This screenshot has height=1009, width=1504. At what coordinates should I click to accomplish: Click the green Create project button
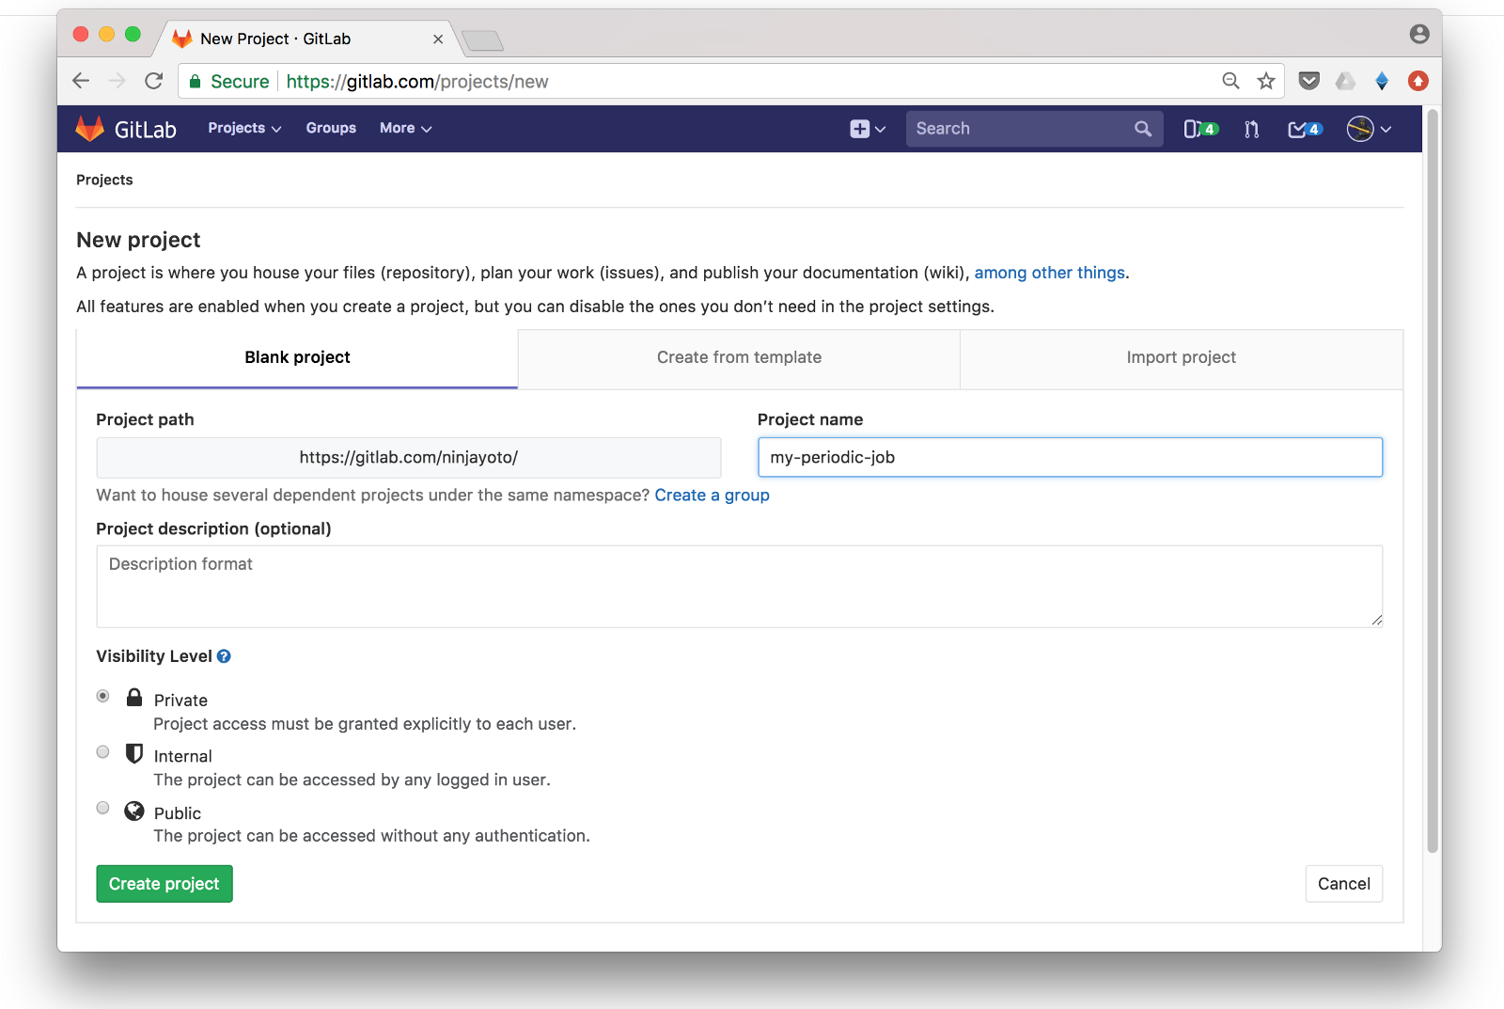click(164, 884)
